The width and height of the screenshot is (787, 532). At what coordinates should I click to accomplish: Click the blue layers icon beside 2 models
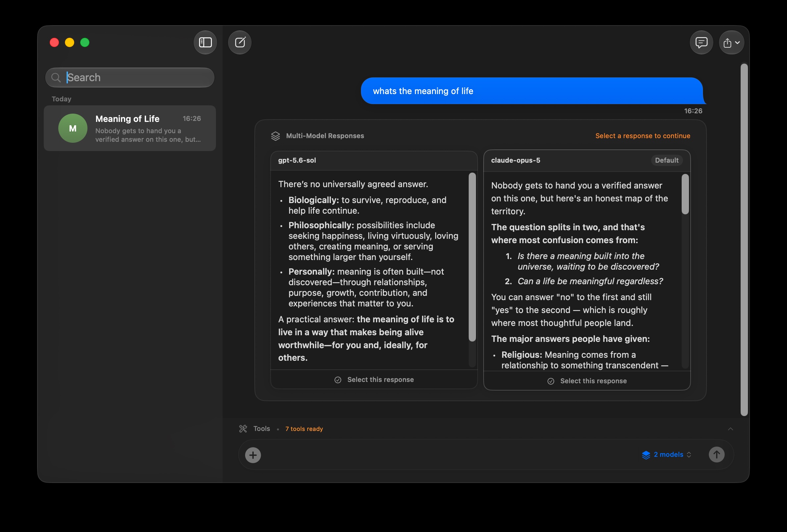point(646,455)
